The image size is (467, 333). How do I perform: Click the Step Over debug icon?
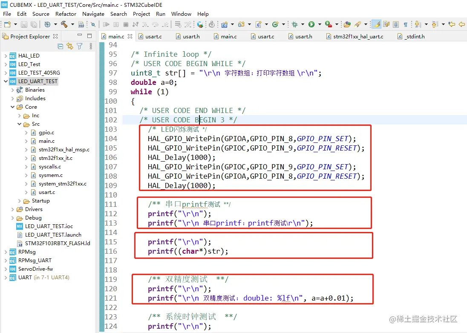pyautogui.click(x=155, y=24)
